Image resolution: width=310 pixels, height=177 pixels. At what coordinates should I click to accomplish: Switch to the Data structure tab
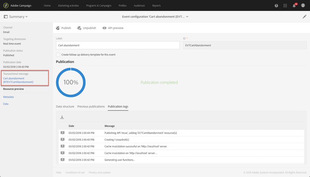(65, 107)
